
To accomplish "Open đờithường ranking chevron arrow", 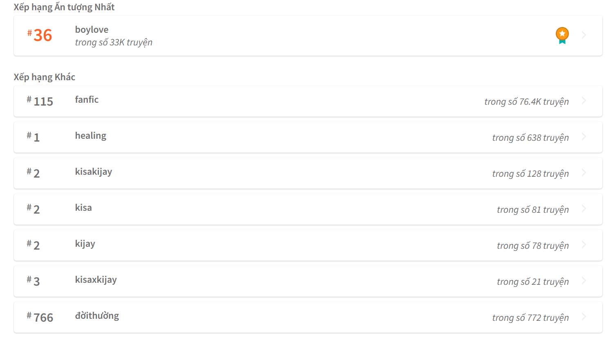I will tap(584, 317).
